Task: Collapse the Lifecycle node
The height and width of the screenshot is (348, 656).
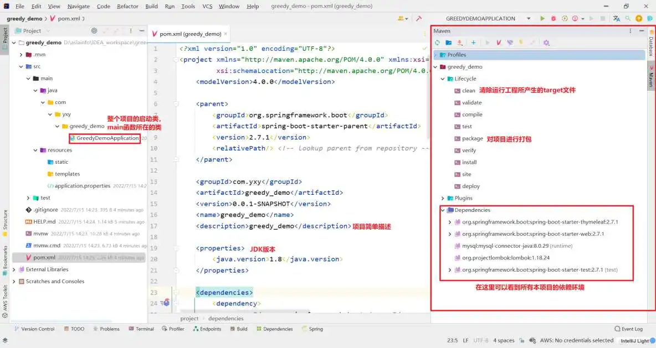Action: tap(442, 79)
